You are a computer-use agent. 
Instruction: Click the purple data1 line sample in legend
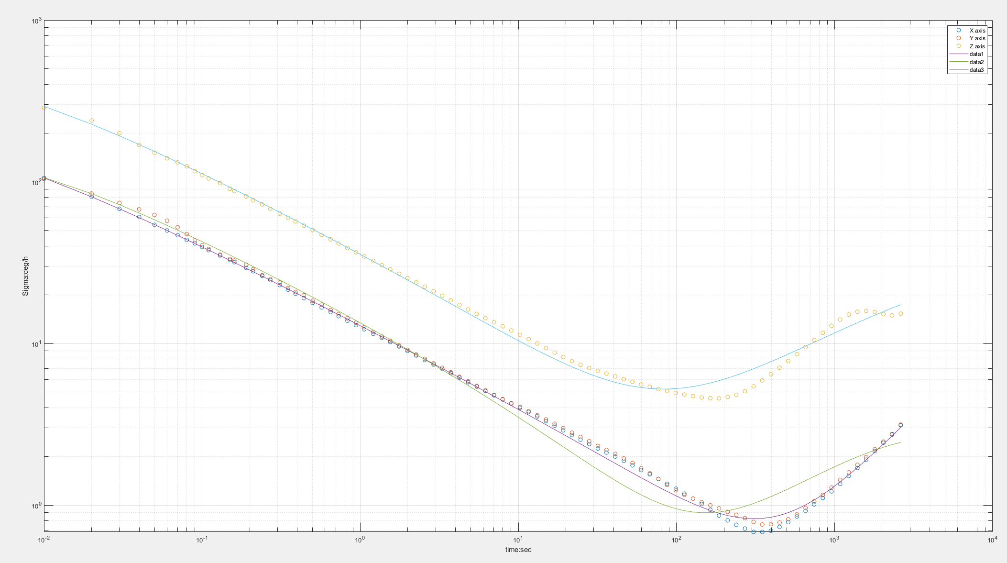958,54
